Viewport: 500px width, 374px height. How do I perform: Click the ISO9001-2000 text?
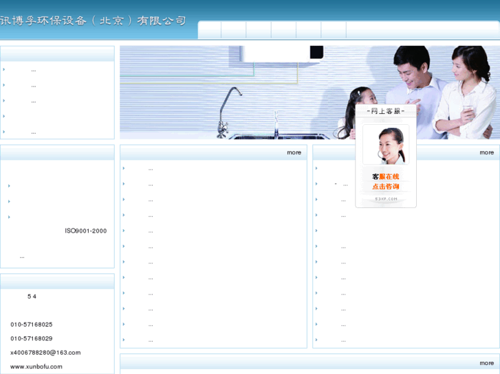point(86,231)
